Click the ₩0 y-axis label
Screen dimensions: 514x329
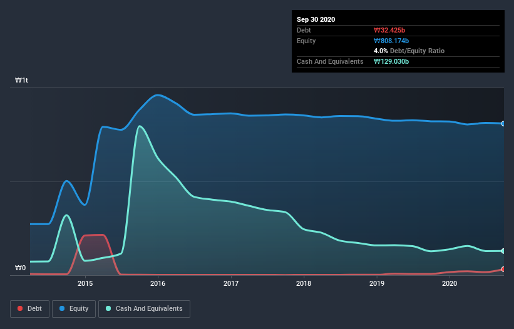(x=20, y=268)
